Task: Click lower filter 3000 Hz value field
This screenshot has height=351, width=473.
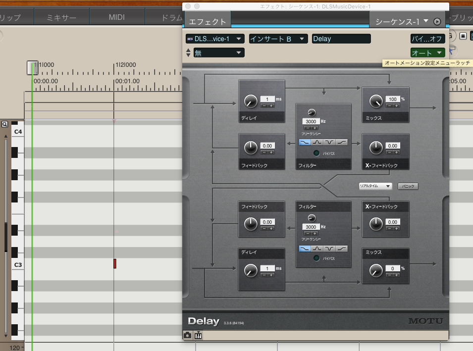Action: 311,227
